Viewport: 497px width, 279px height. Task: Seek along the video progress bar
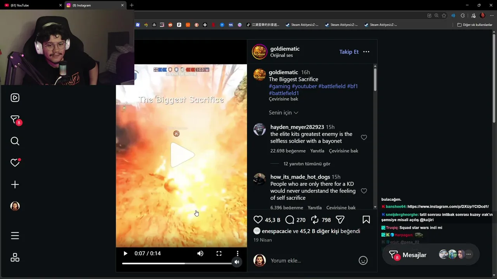pos(177,263)
